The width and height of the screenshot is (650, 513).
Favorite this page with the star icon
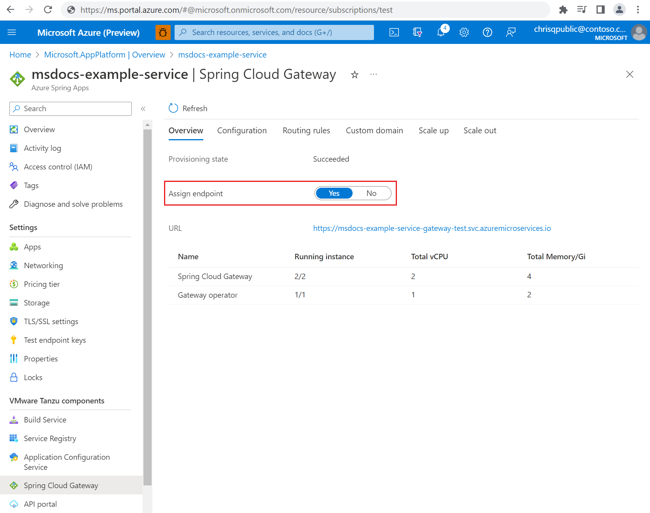click(355, 75)
